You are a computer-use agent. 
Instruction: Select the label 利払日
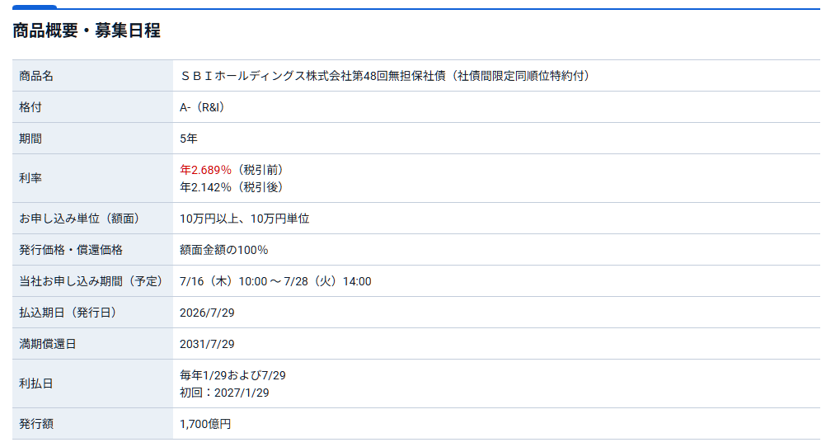click(x=36, y=383)
